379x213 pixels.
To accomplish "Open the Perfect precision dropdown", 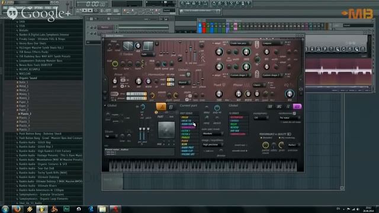I will tap(294, 145).
